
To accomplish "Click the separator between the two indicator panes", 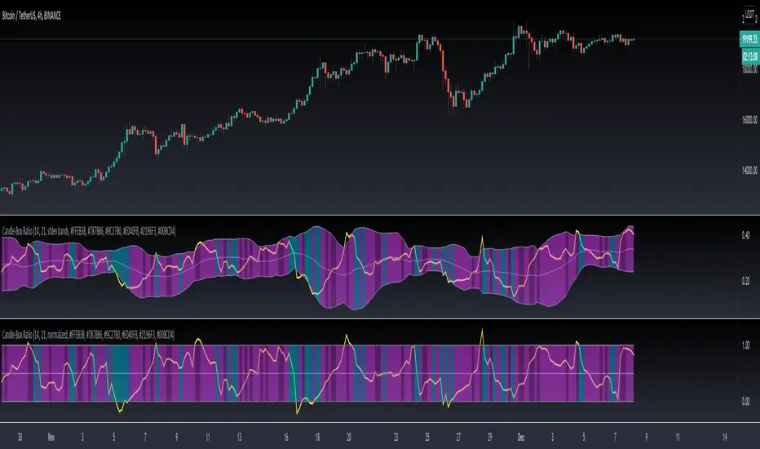I will tap(380, 318).
